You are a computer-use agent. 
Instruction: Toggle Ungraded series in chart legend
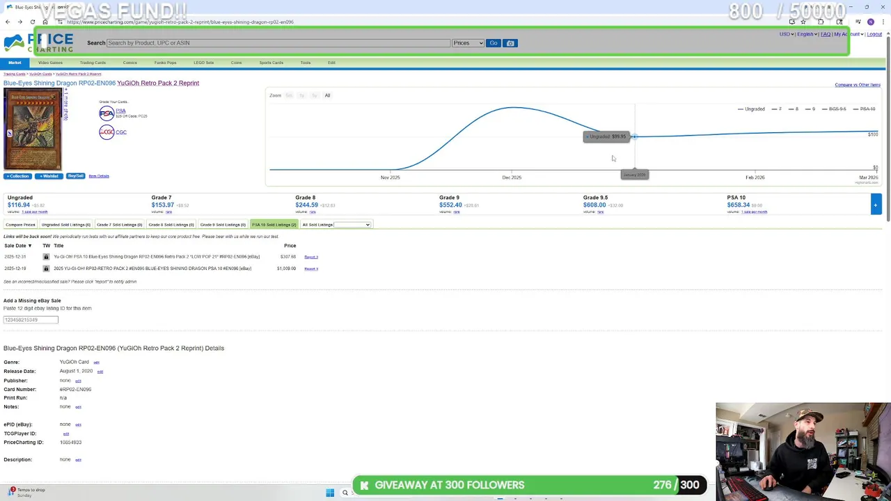click(751, 109)
